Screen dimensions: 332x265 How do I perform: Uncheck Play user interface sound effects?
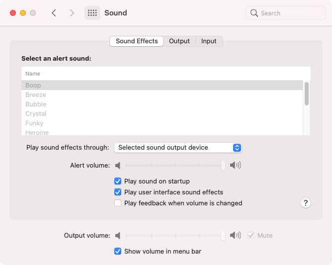[x=118, y=192]
